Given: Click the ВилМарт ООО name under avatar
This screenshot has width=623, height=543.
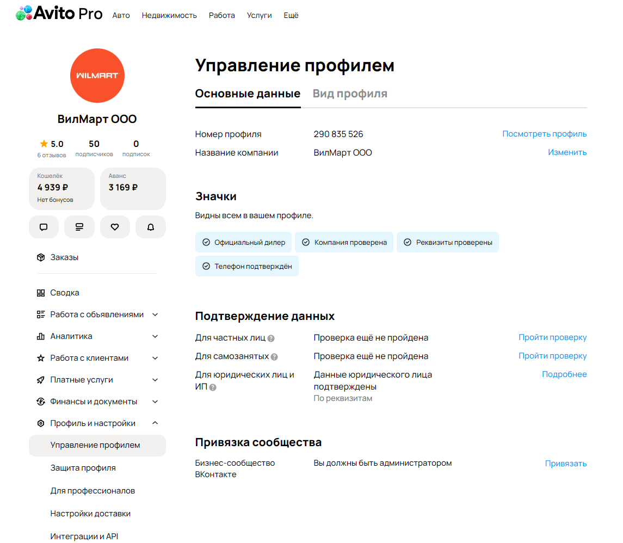Looking at the screenshot, I should (97, 119).
